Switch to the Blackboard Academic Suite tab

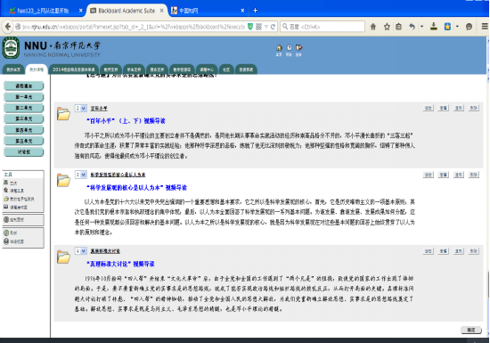click(x=127, y=11)
